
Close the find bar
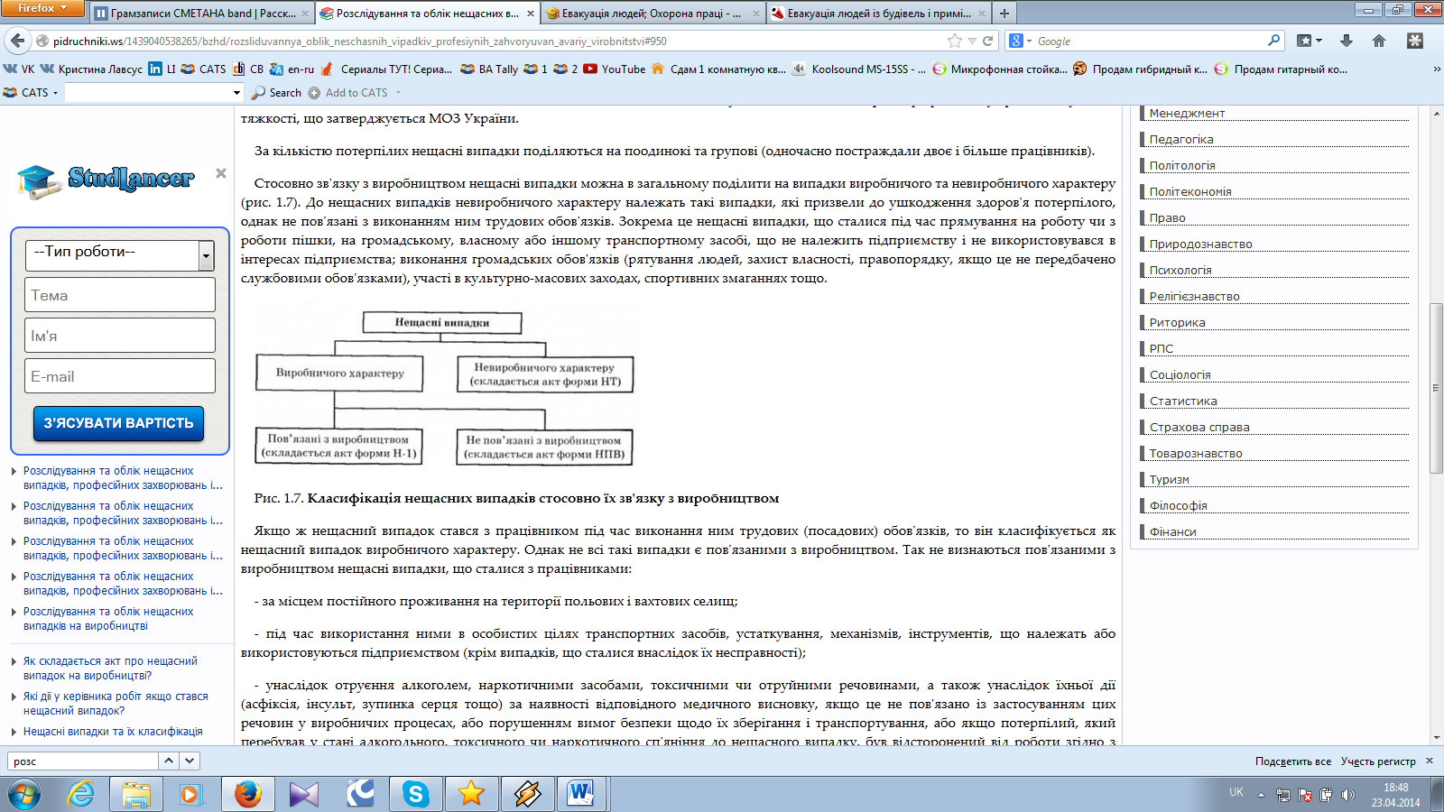point(1430,761)
